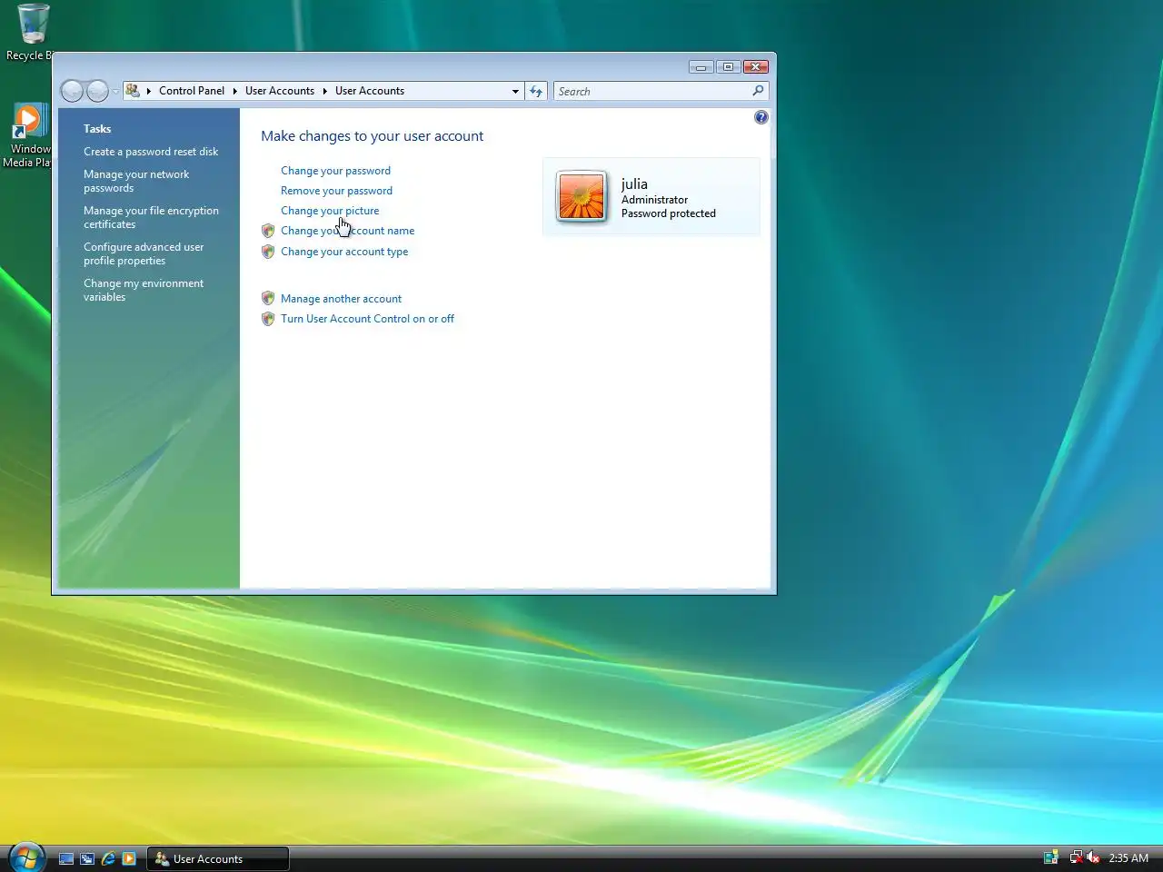Click the disconnected network tray icon

(1076, 857)
